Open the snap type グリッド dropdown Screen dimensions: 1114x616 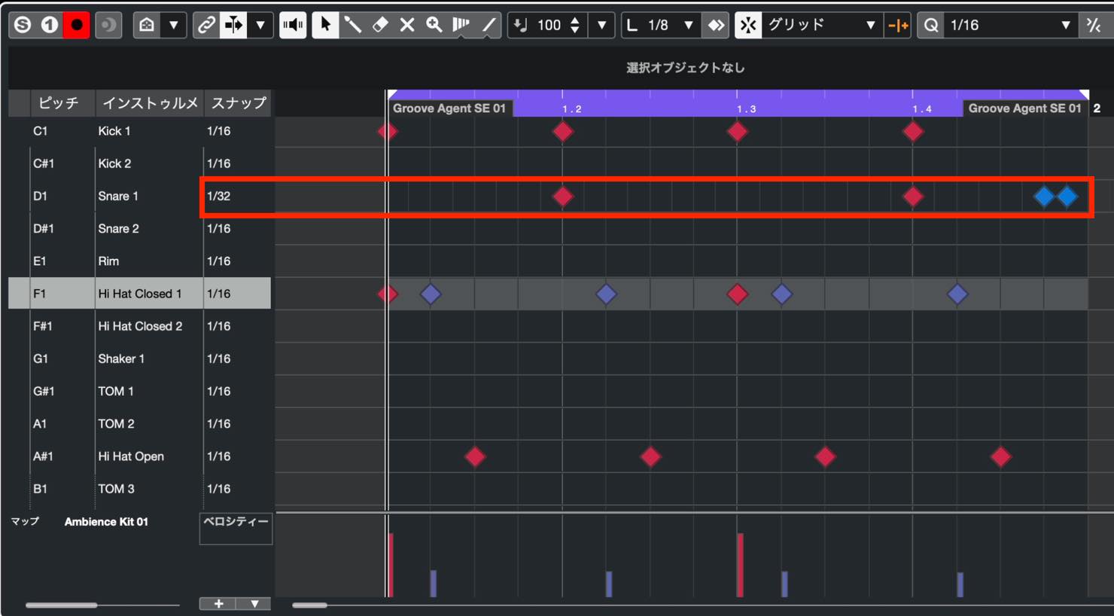(820, 25)
